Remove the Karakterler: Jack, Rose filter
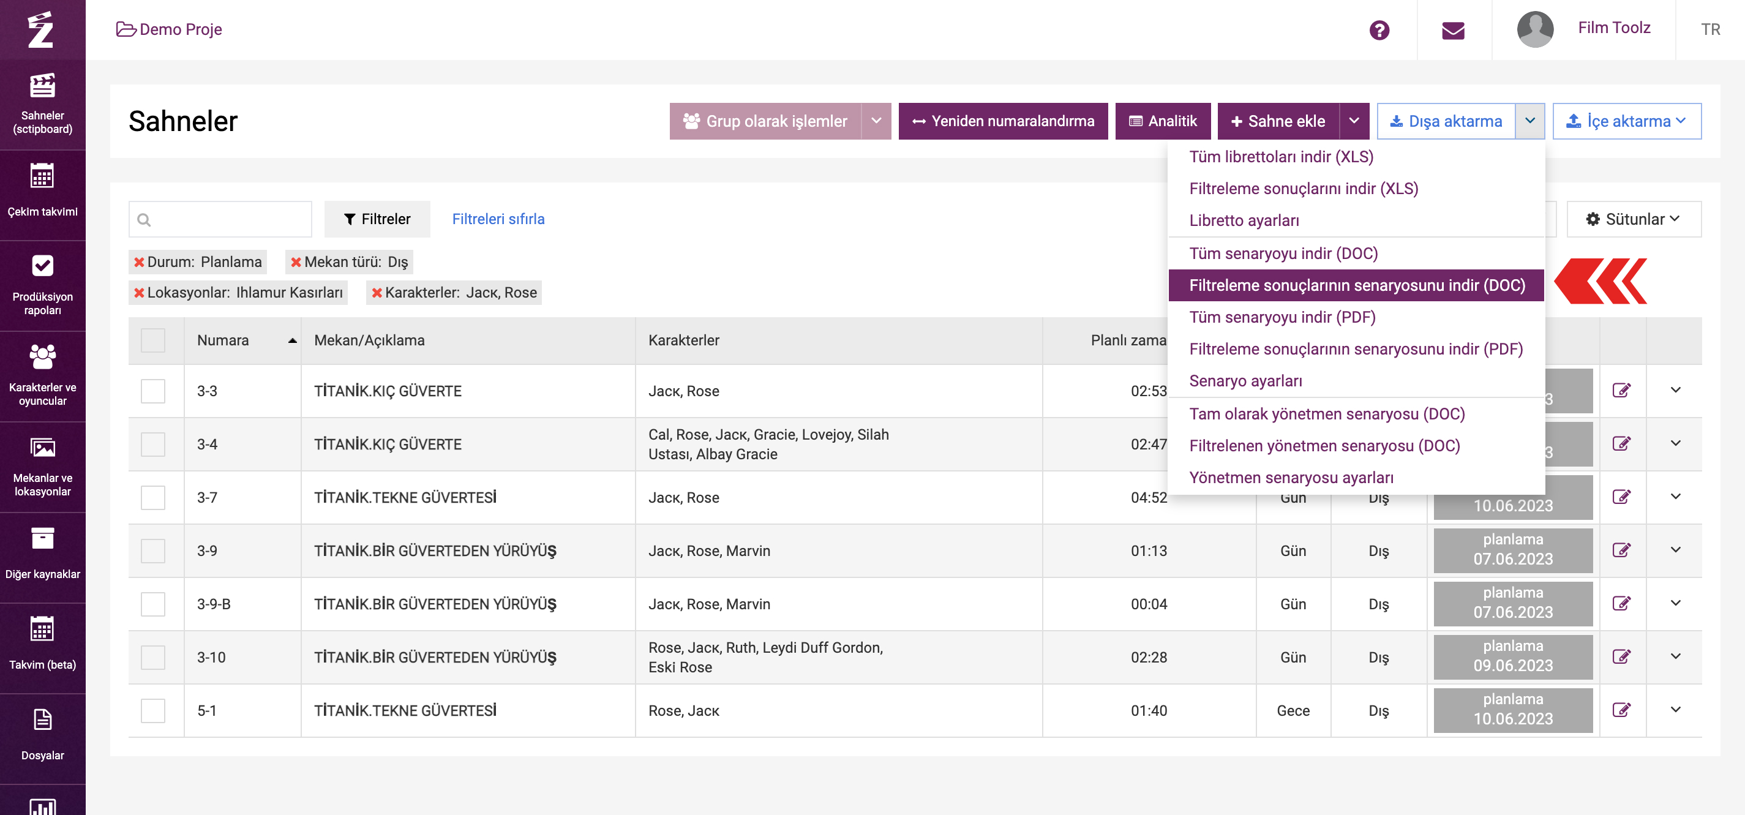The image size is (1745, 815). 377,293
